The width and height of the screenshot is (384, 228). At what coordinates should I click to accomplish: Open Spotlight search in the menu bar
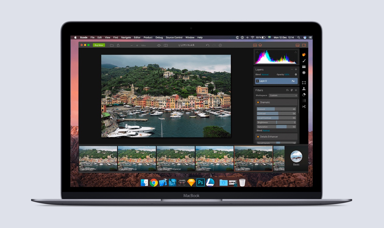click(299, 37)
